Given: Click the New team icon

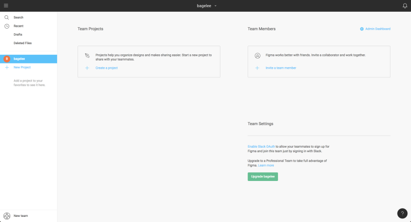Looking at the screenshot, I should 7,216.
